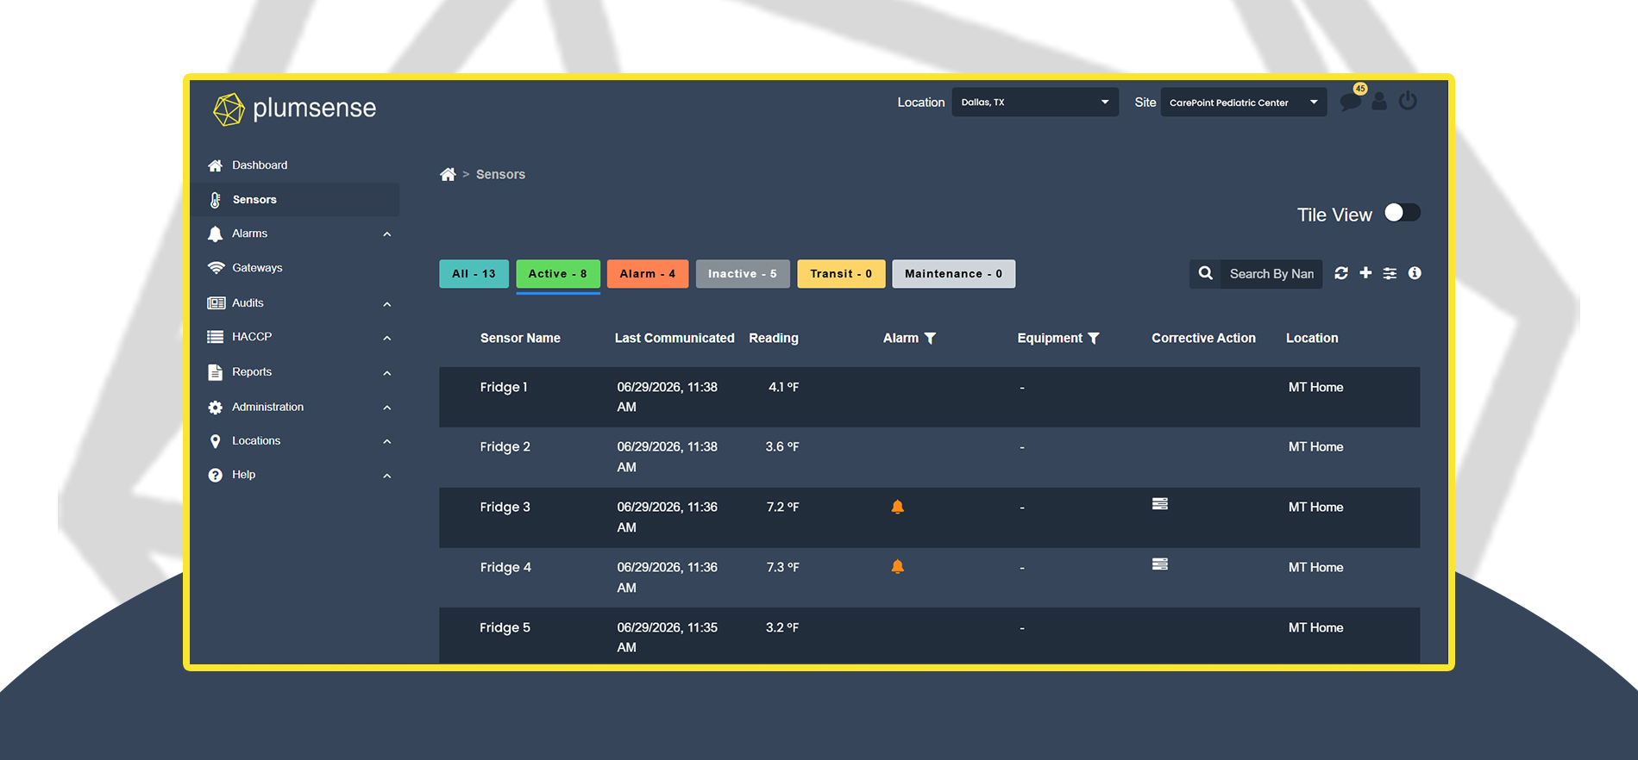
Task: Click the Search By Name field
Action: [1271, 274]
